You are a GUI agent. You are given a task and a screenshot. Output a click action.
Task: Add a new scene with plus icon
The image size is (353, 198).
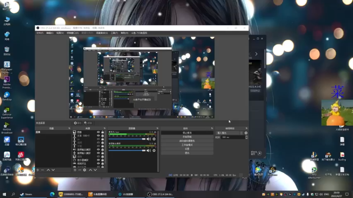coord(38,170)
